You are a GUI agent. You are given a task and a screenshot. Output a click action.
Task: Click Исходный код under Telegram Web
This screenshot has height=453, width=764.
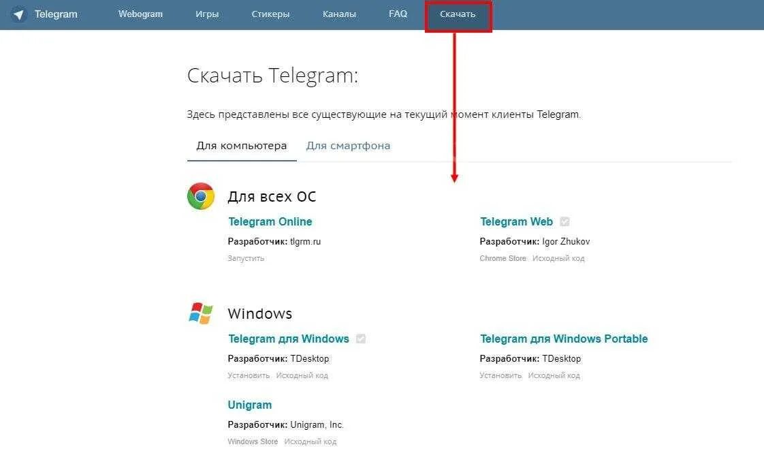[558, 258]
